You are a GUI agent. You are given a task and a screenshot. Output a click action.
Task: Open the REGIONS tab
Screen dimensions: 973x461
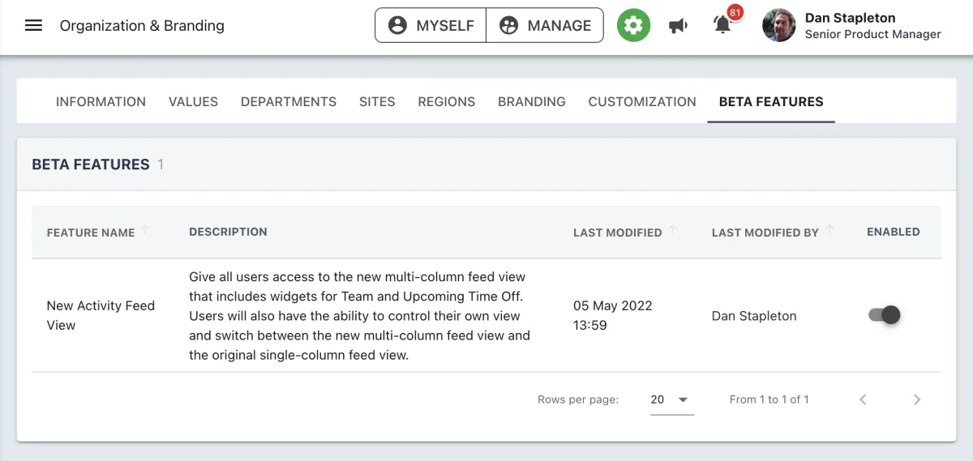pos(447,101)
